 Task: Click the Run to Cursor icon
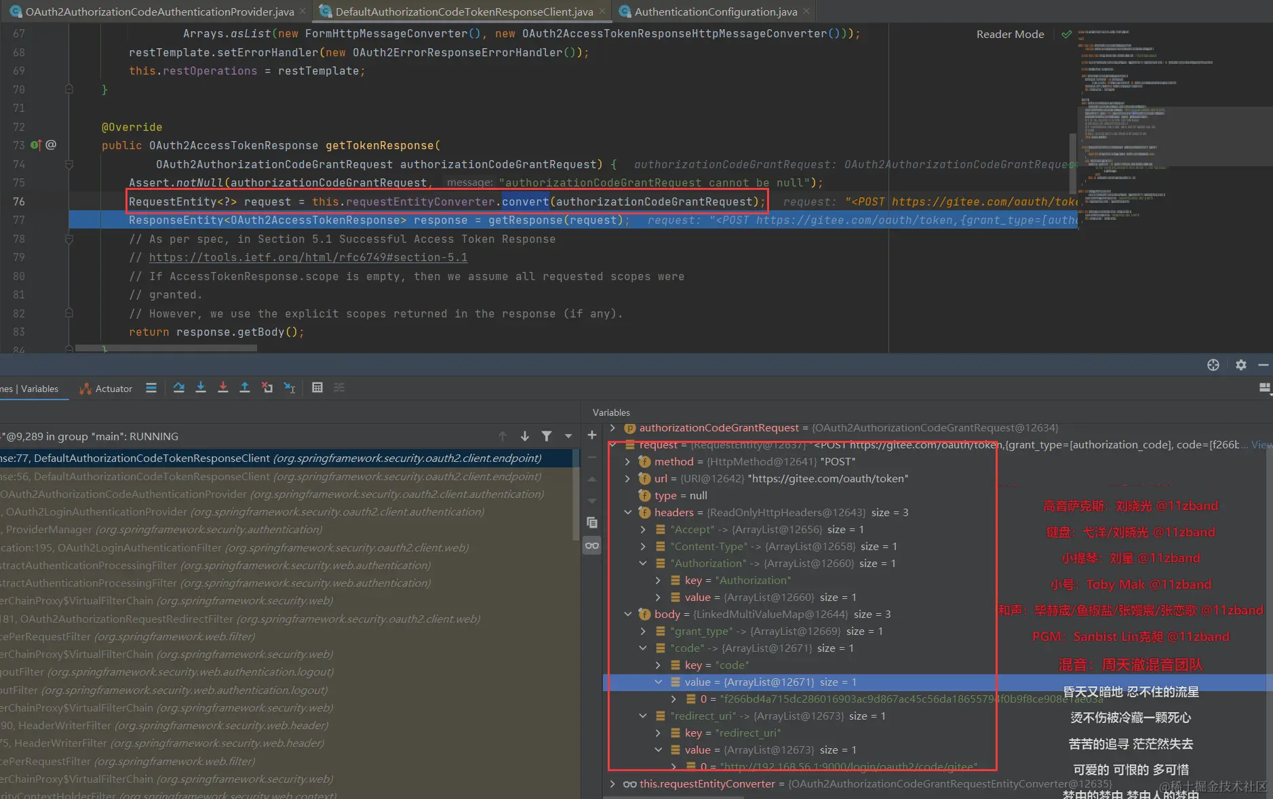(290, 388)
